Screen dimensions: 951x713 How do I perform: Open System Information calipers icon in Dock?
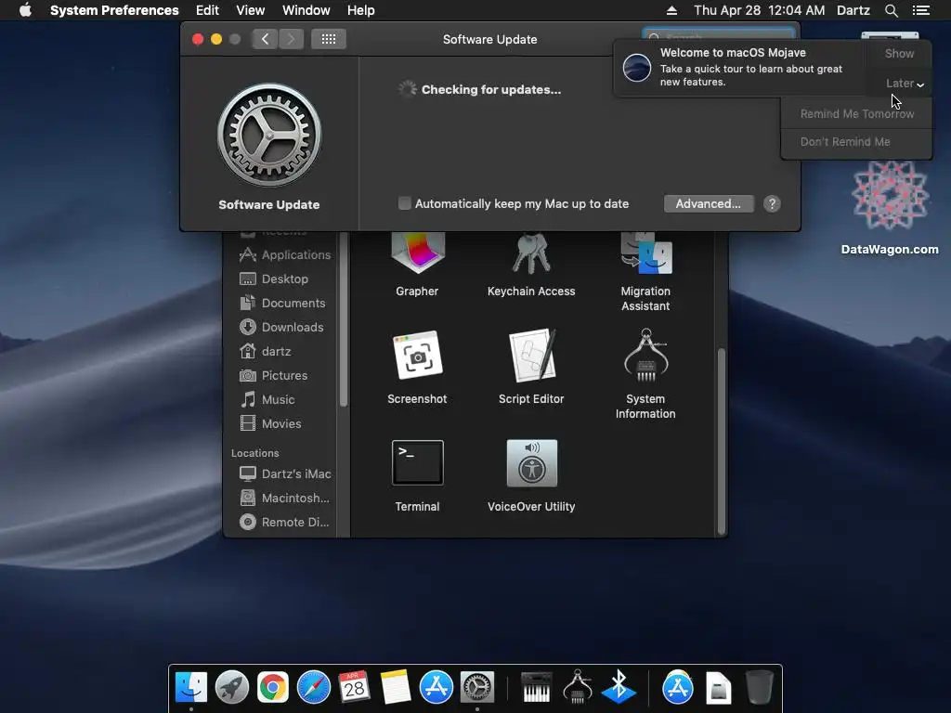(x=578, y=688)
